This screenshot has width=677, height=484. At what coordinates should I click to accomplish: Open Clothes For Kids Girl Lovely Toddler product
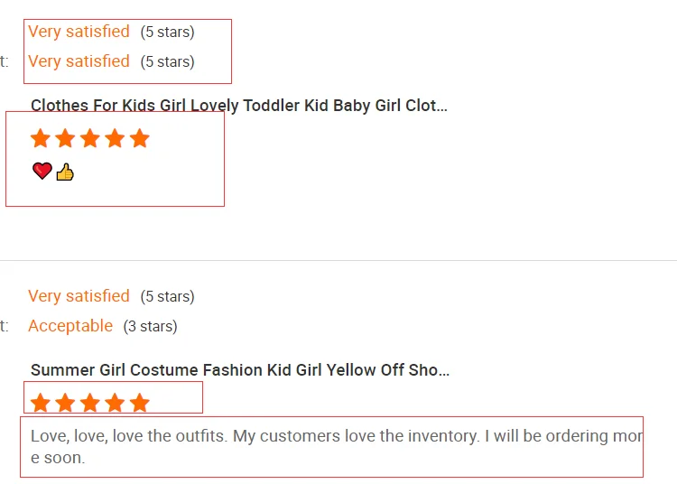(x=238, y=106)
